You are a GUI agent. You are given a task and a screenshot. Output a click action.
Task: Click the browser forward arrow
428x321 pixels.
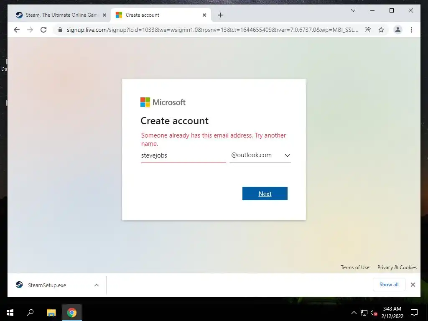30,30
